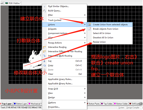
Task: Click the Paste clipboard icon
Action: click(x=44, y=70)
